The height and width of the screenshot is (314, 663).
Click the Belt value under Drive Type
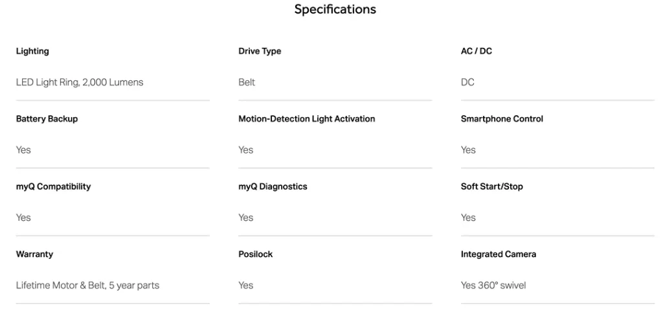coord(247,82)
